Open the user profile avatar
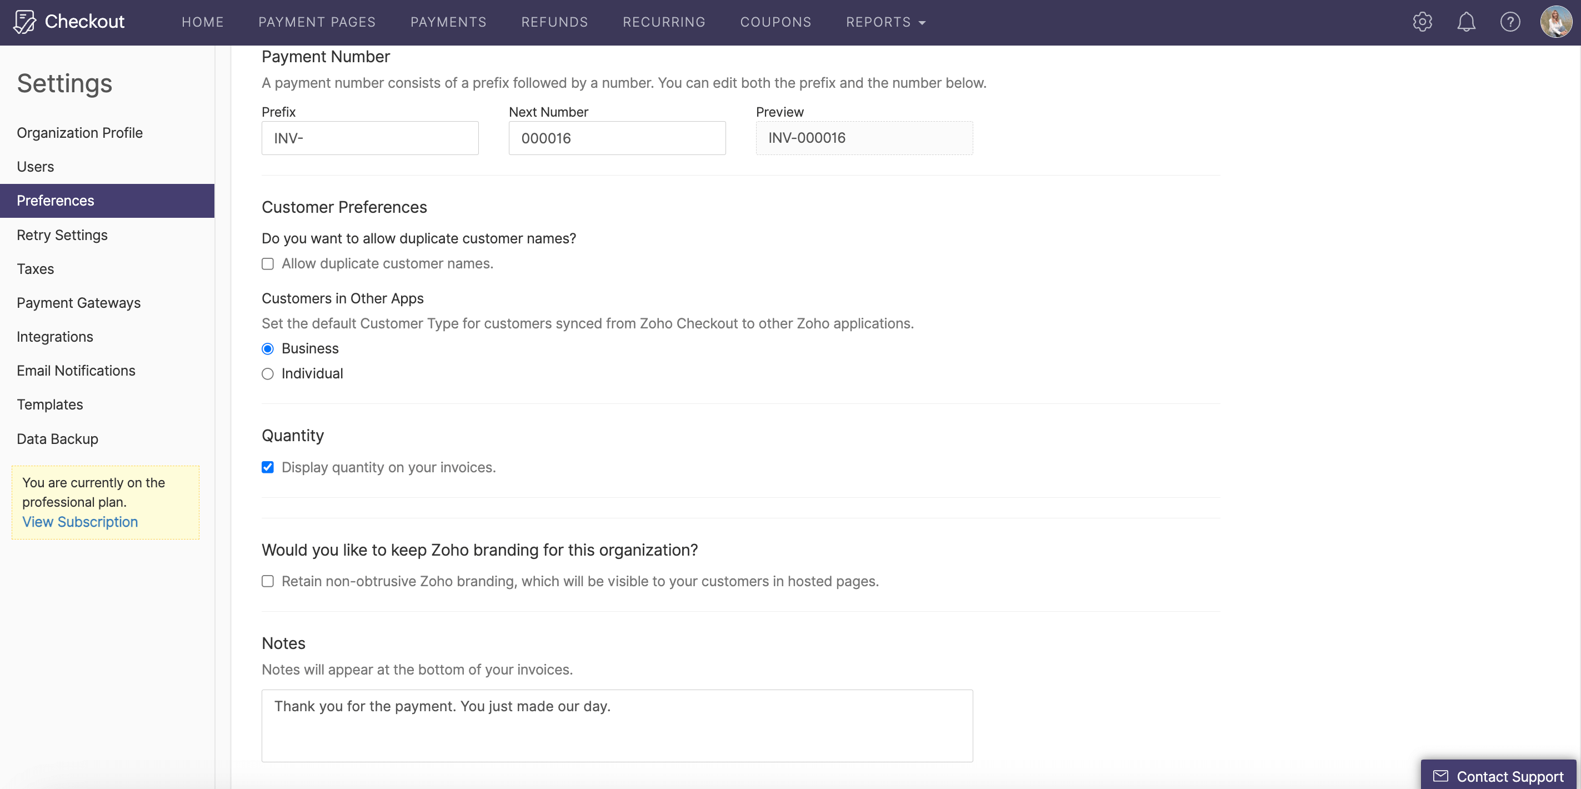This screenshot has height=789, width=1581. (1556, 22)
